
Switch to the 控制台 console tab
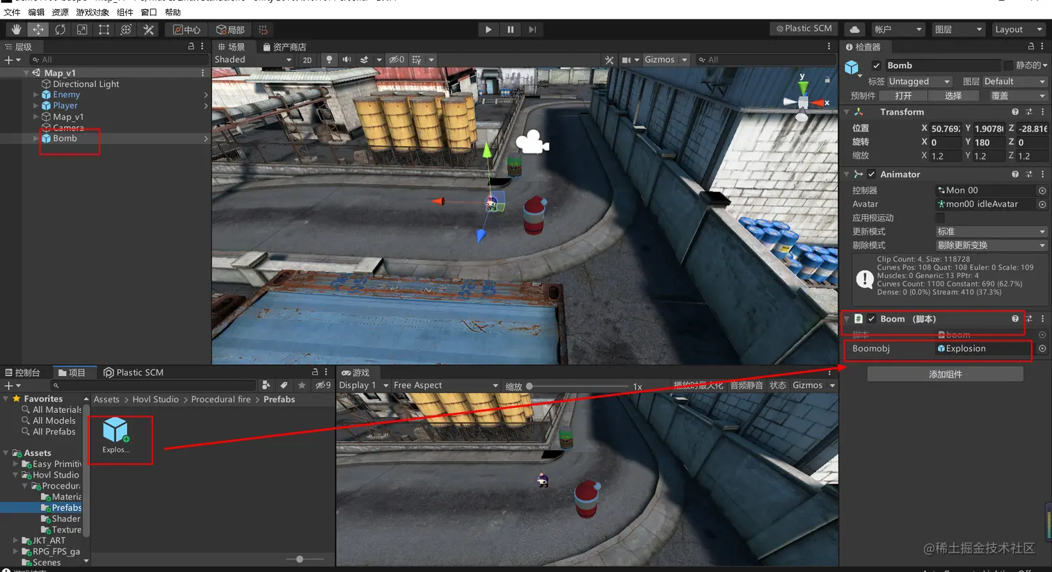(23, 373)
